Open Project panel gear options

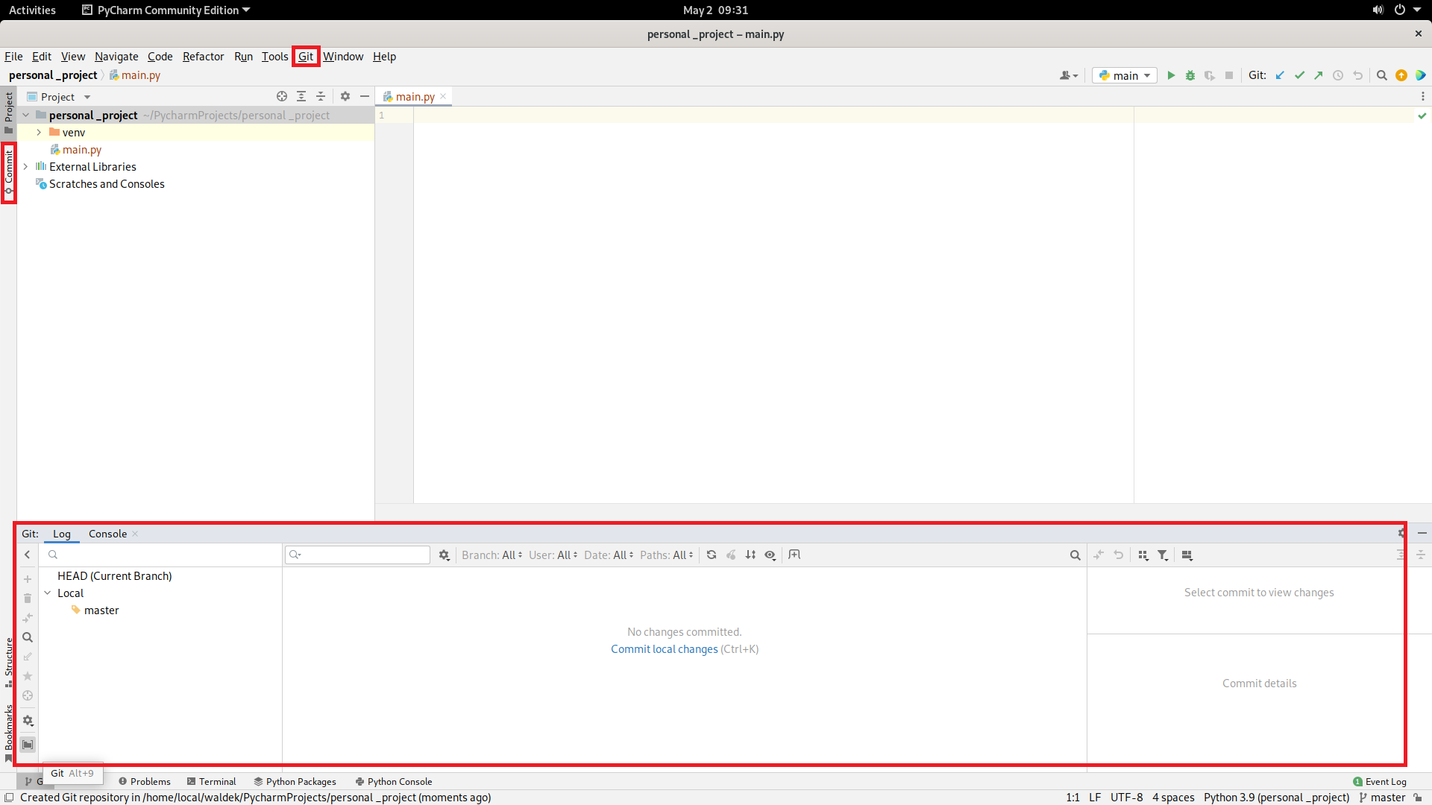point(345,96)
